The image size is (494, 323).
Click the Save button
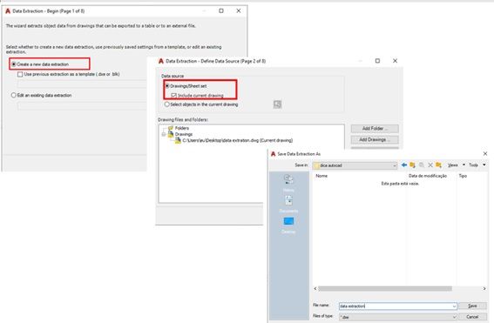click(472, 306)
